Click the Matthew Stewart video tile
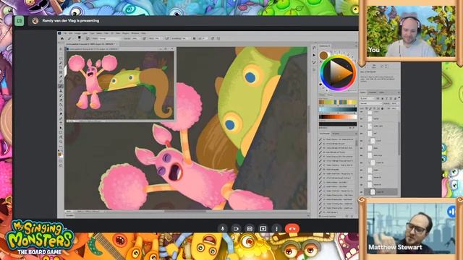The height and width of the screenshot is (260, 463). pyautogui.click(x=411, y=229)
